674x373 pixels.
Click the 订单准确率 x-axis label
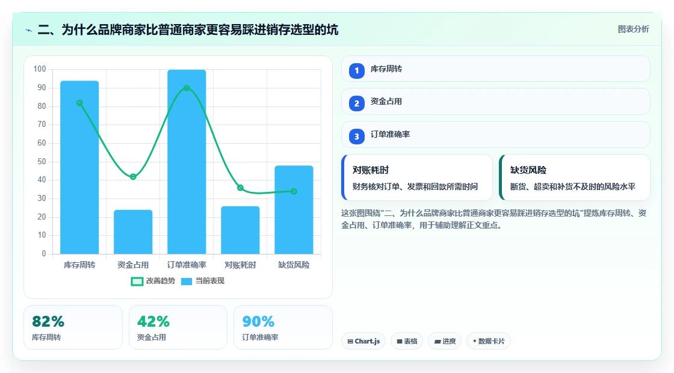tap(187, 265)
